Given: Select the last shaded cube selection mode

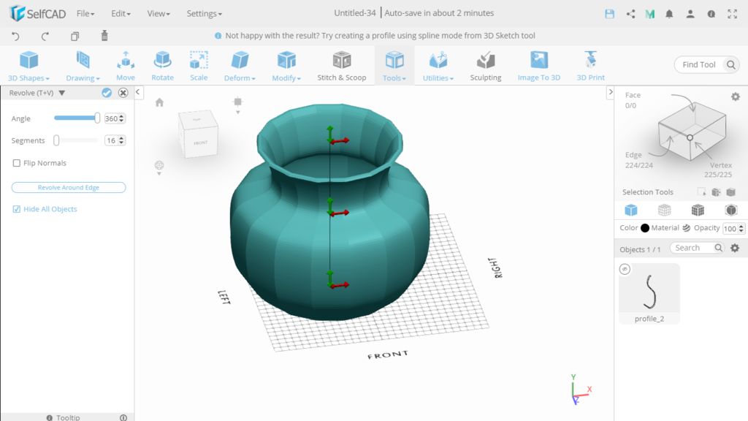Looking at the screenshot, I should click(x=730, y=210).
